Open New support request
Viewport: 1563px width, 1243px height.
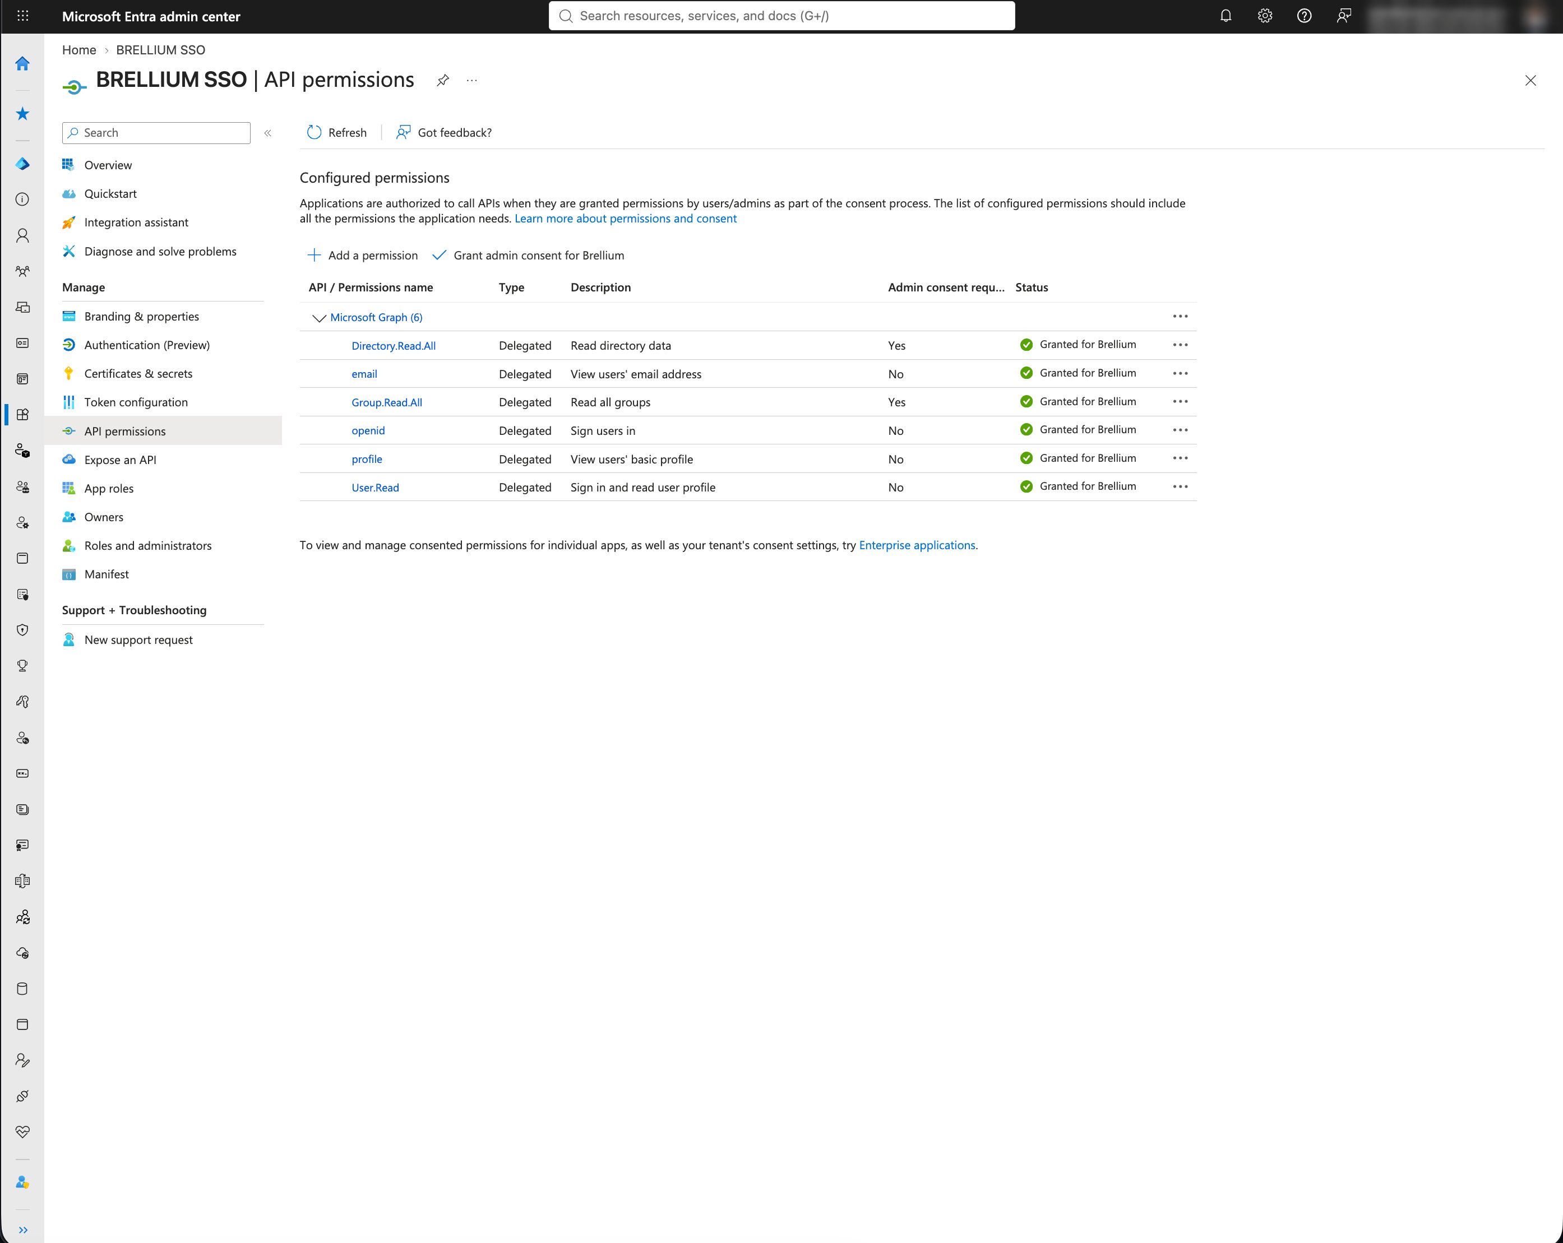[138, 640]
